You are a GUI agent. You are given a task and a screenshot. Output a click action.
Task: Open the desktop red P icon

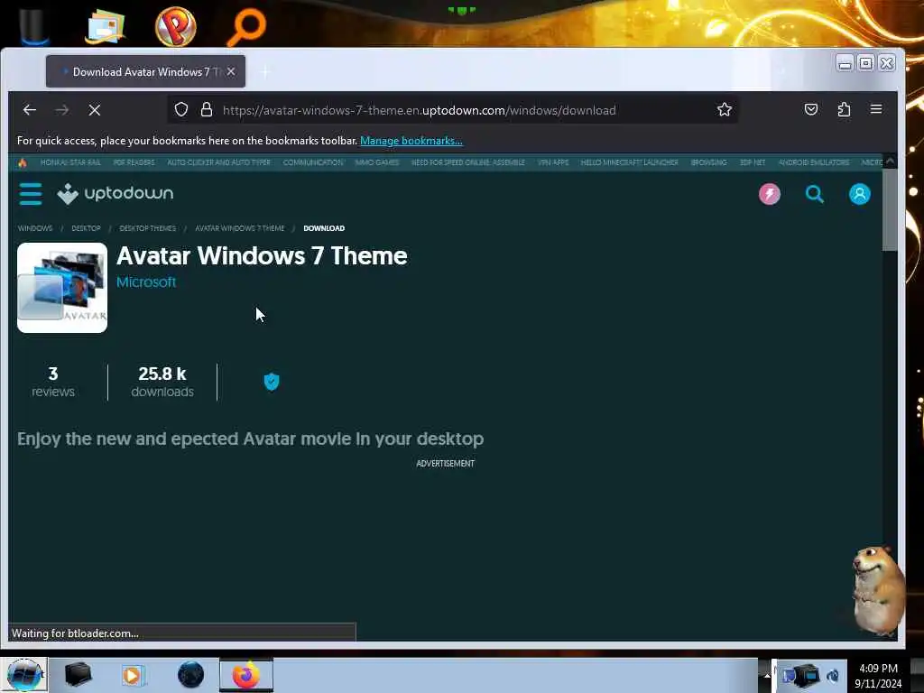175,26
